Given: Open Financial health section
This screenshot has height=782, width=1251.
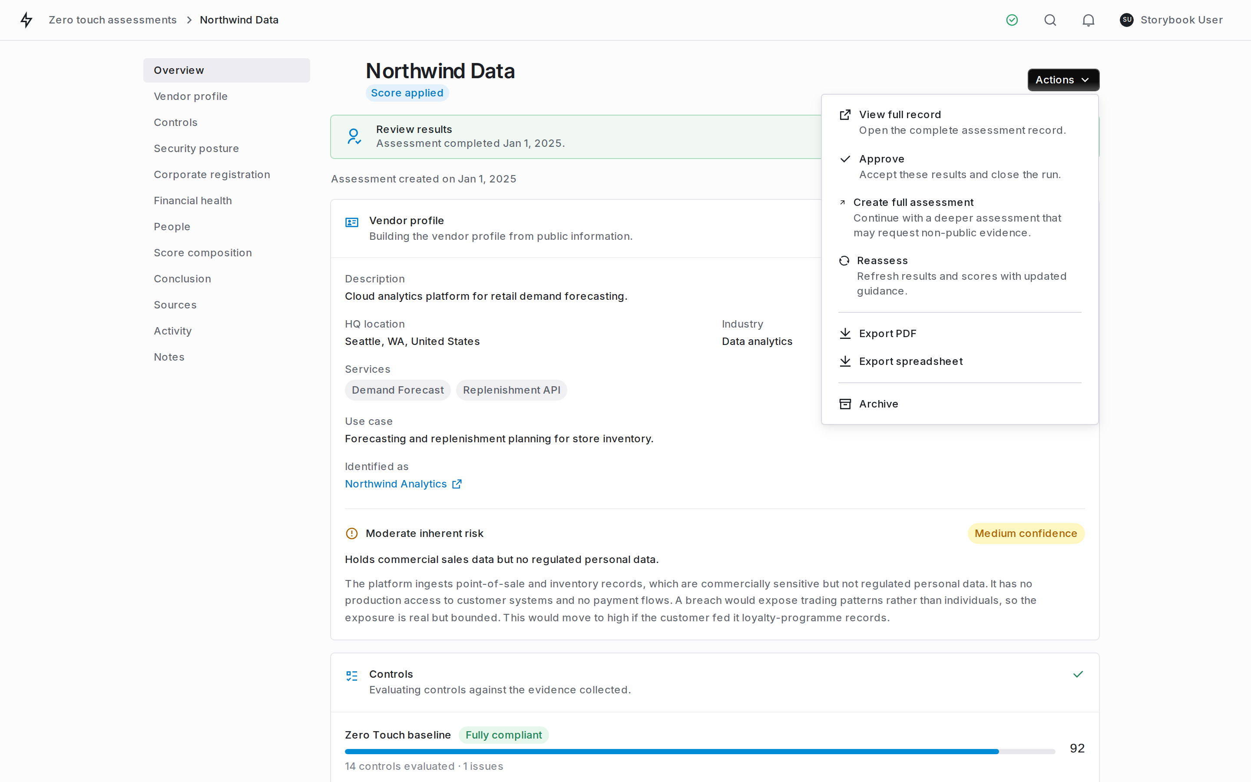Looking at the screenshot, I should (x=226, y=201).
